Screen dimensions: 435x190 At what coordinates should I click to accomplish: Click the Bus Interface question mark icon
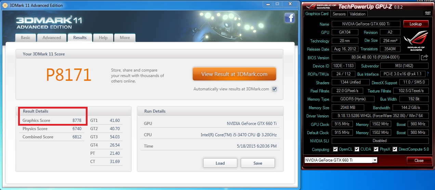[x=428, y=74]
